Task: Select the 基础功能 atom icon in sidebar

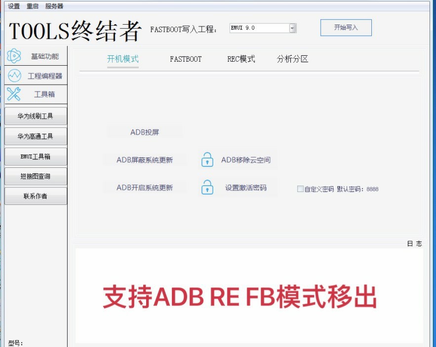Action: pos(15,56)
